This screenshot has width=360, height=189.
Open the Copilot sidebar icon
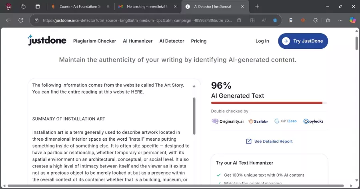click(x=353, y=20)
